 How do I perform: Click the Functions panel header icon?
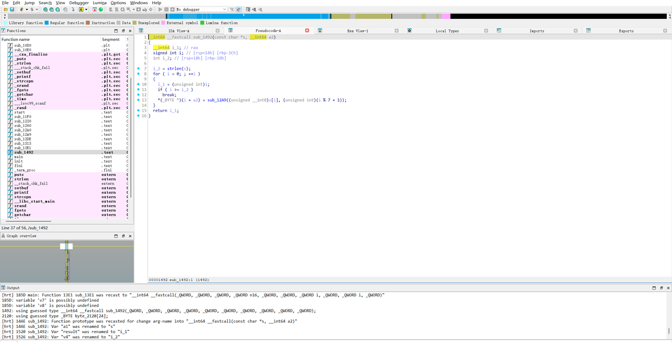3,31
